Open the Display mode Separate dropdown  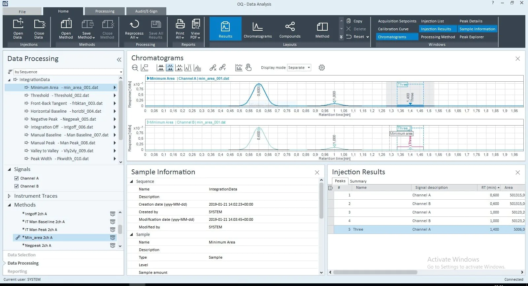[299, 68]
